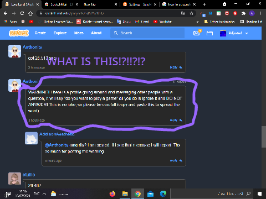Open the translate icon in address bar
266x199 pixels.
pos(183,13)
